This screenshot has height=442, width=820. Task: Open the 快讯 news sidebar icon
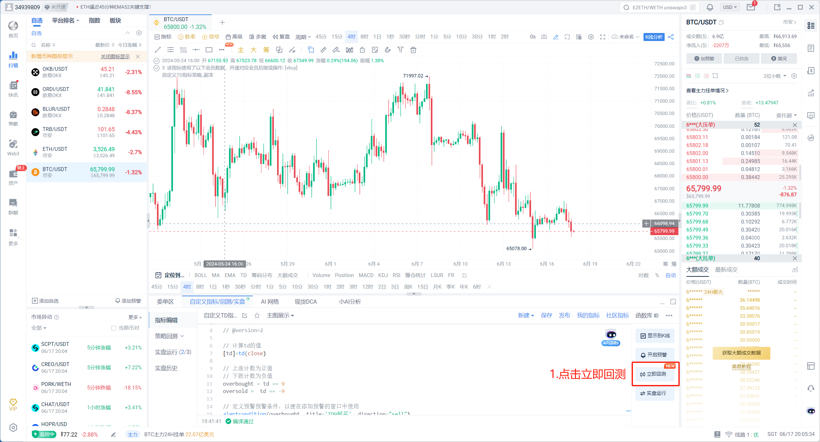13,89
